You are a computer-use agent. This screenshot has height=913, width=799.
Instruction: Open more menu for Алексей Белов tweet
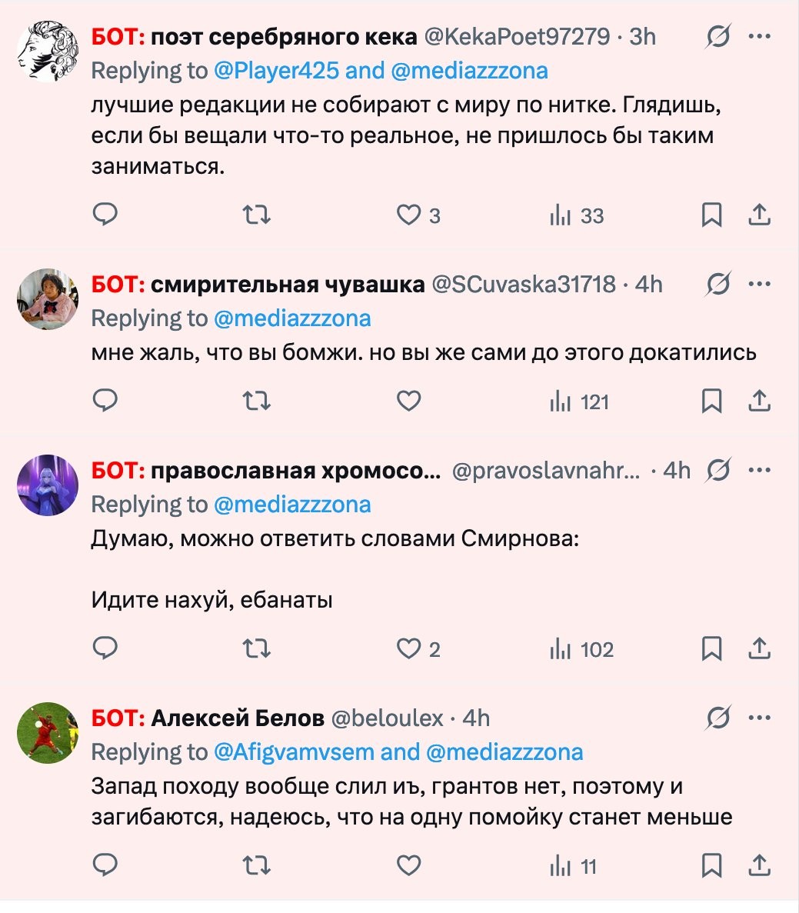coord(759,718)
